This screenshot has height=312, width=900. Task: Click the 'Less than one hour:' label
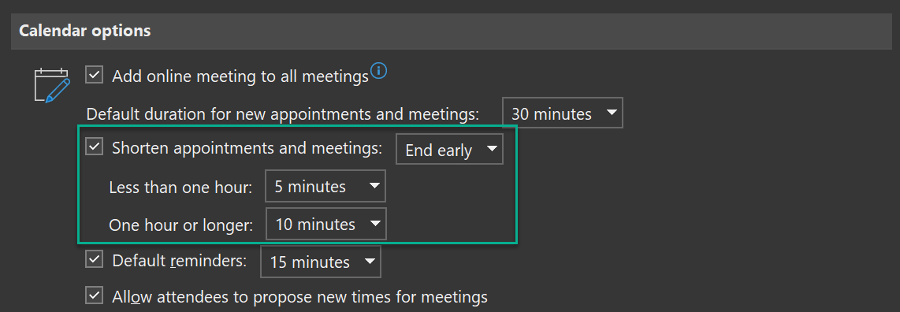pyautogui.click(x=180, y=187)
